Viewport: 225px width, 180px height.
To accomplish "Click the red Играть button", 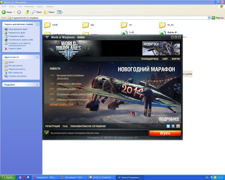I will click(165, 133).
